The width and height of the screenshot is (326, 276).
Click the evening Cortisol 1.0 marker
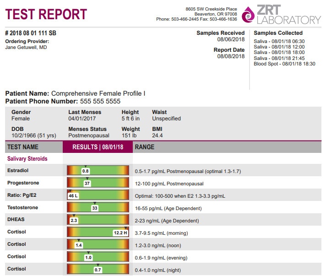88,258
